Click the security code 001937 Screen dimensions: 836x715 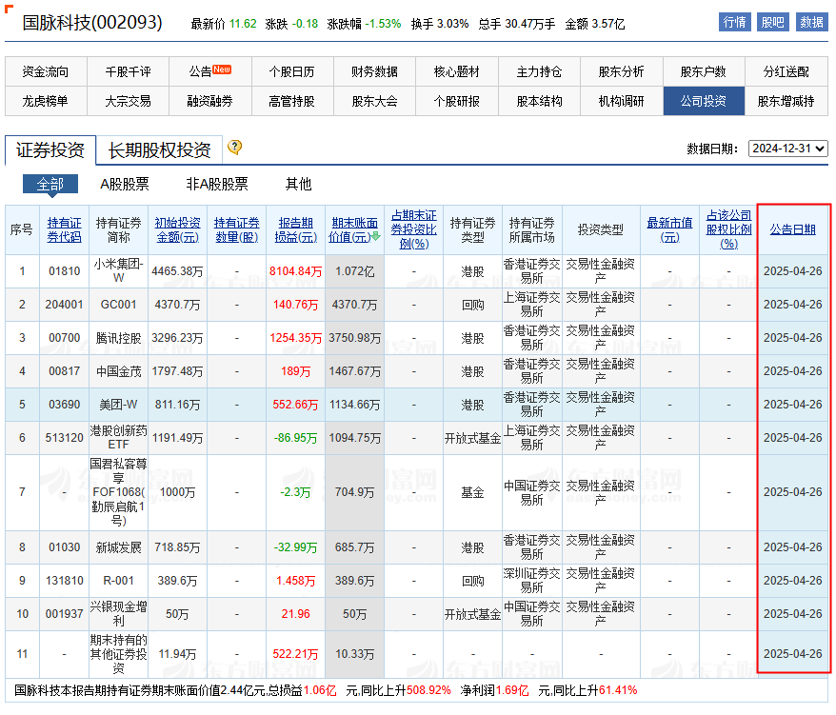point(64,614)
